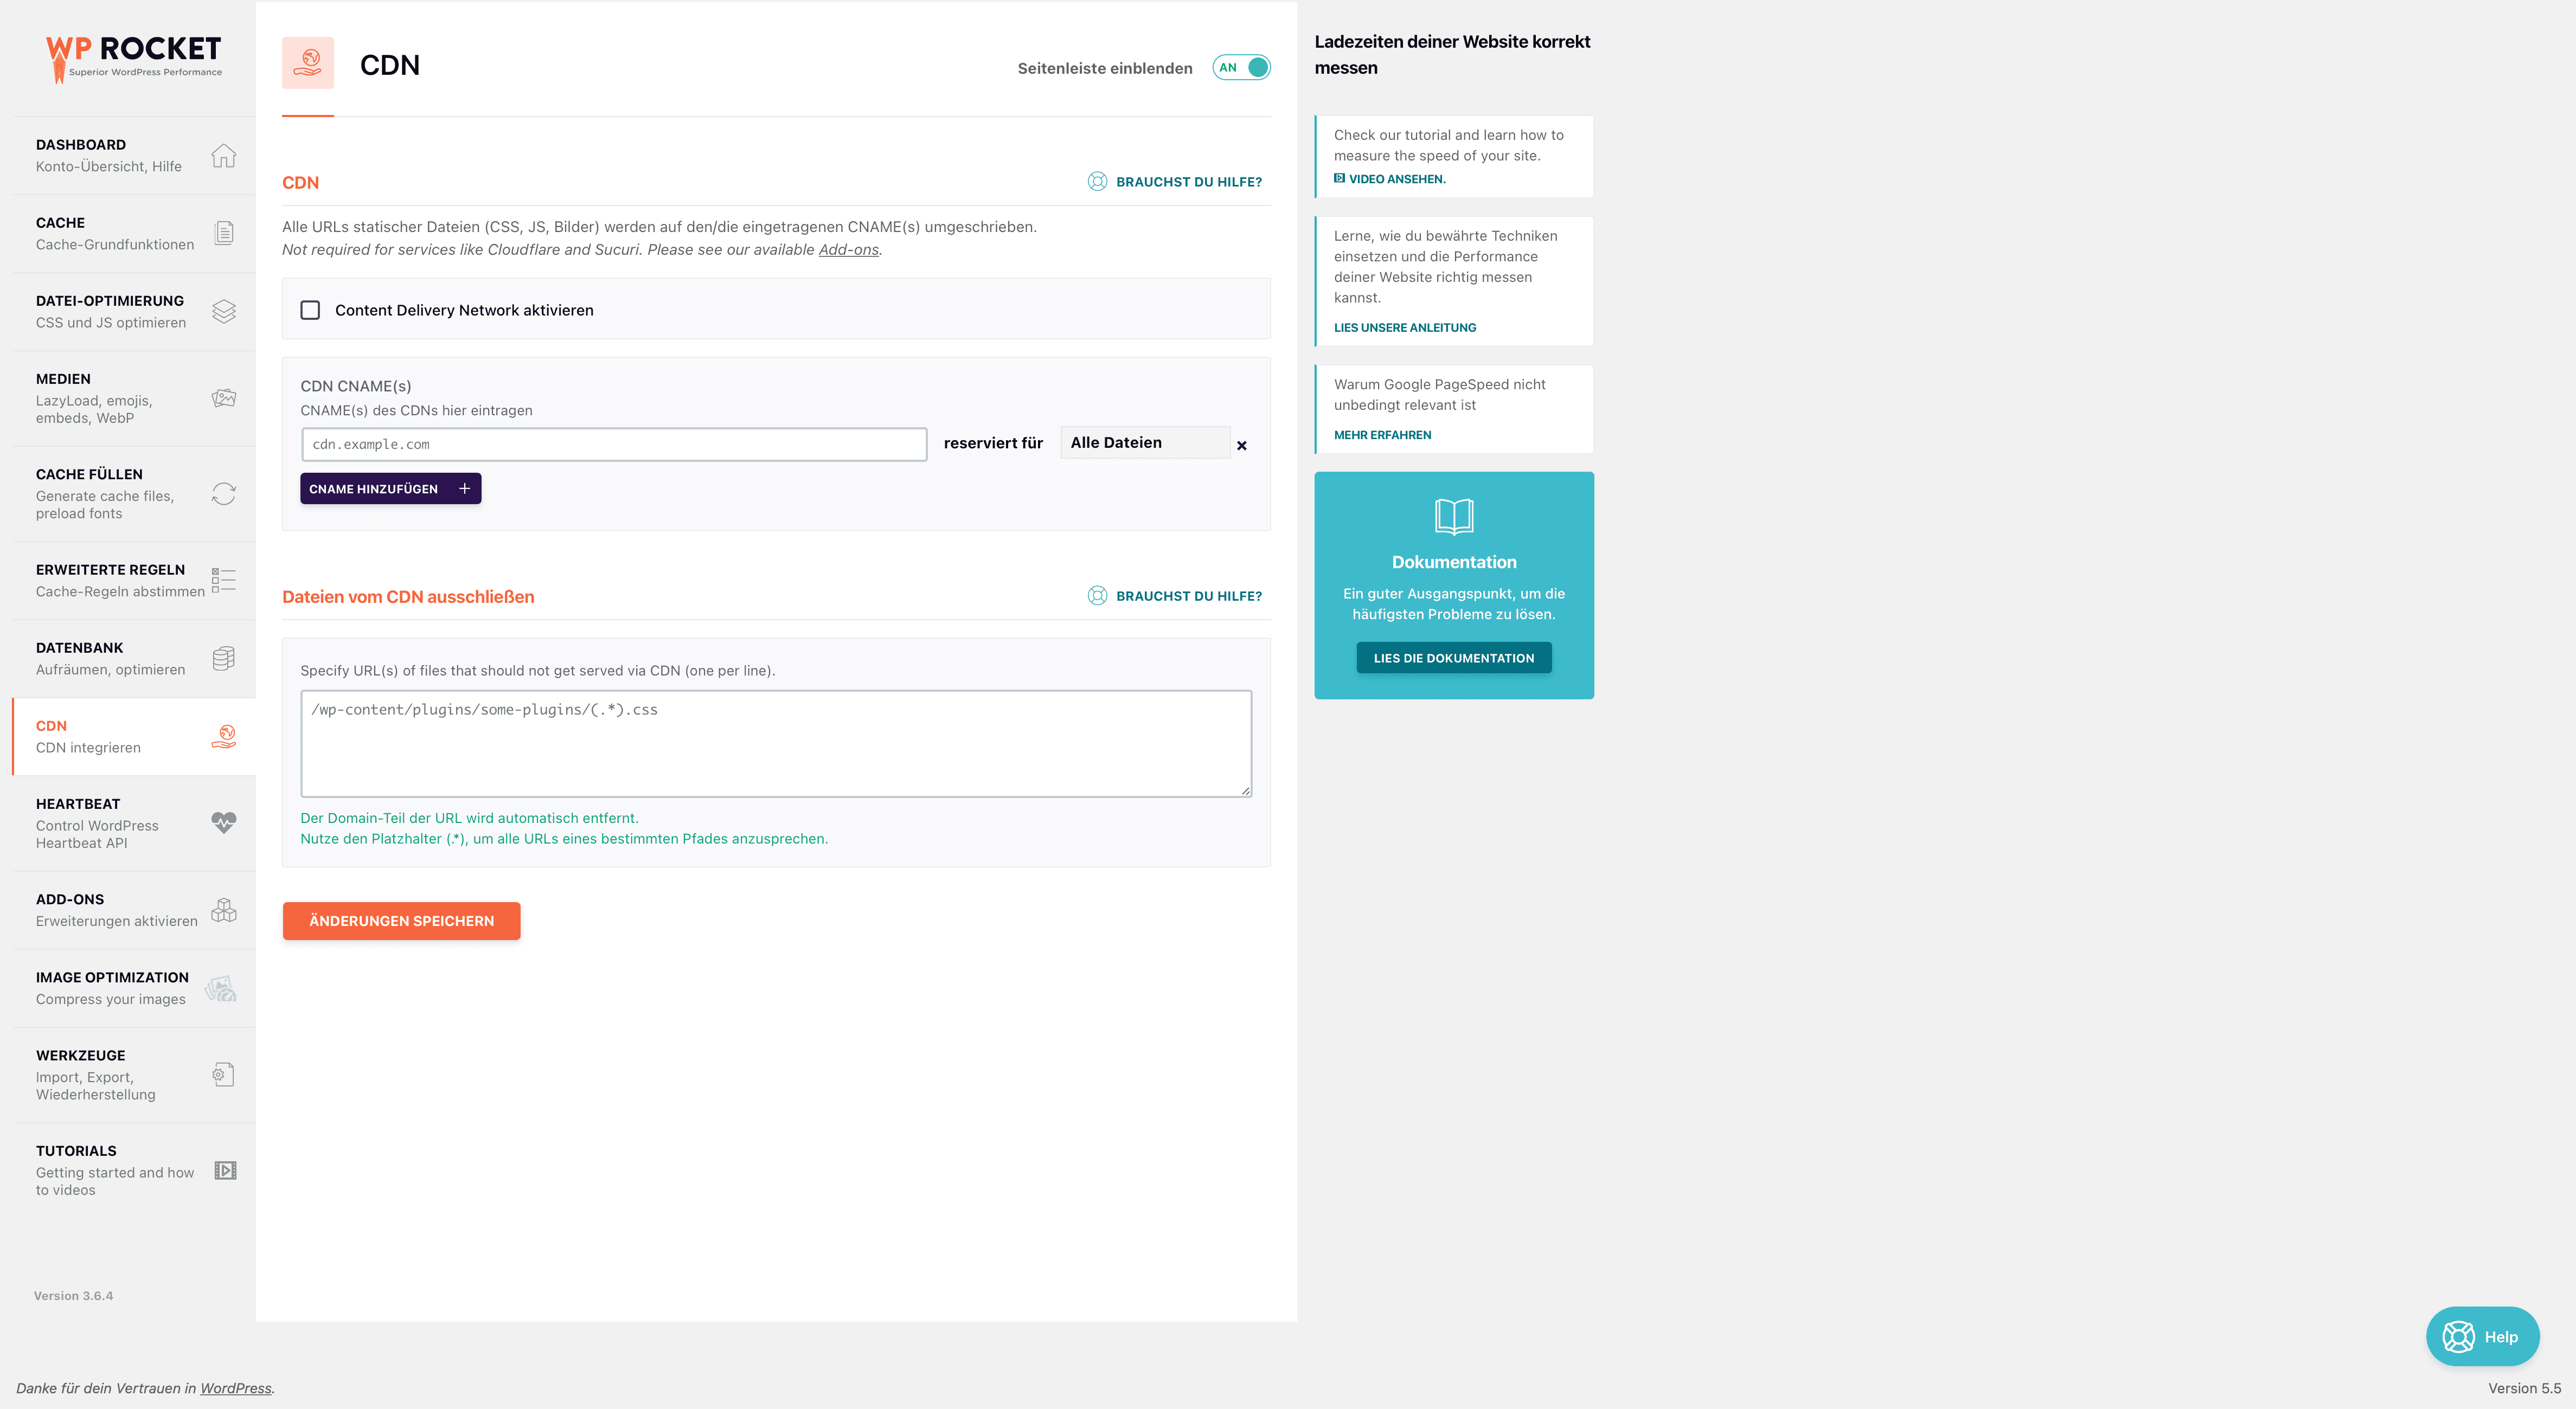Open Image Optimization menu item
The image size is (2576, 1409).
tap(134, 988)
